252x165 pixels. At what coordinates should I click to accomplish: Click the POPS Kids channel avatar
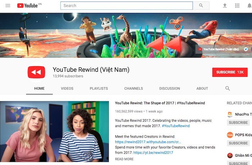coord(230,135)
